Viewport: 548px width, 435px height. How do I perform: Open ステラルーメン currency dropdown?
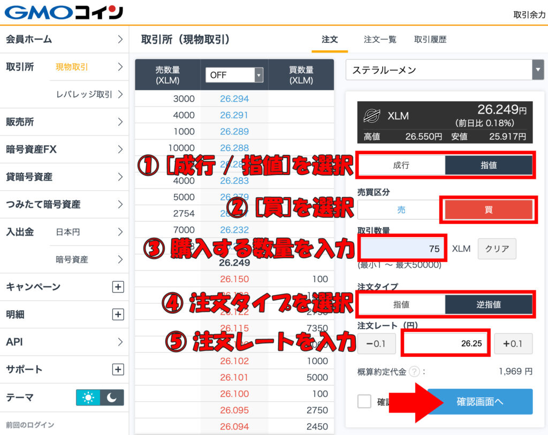(x=445, y=70)
